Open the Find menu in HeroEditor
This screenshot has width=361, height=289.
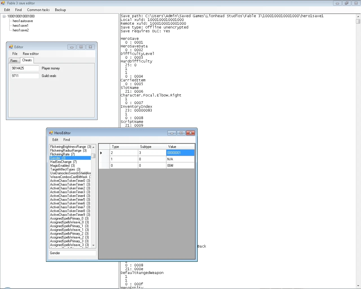67,140
